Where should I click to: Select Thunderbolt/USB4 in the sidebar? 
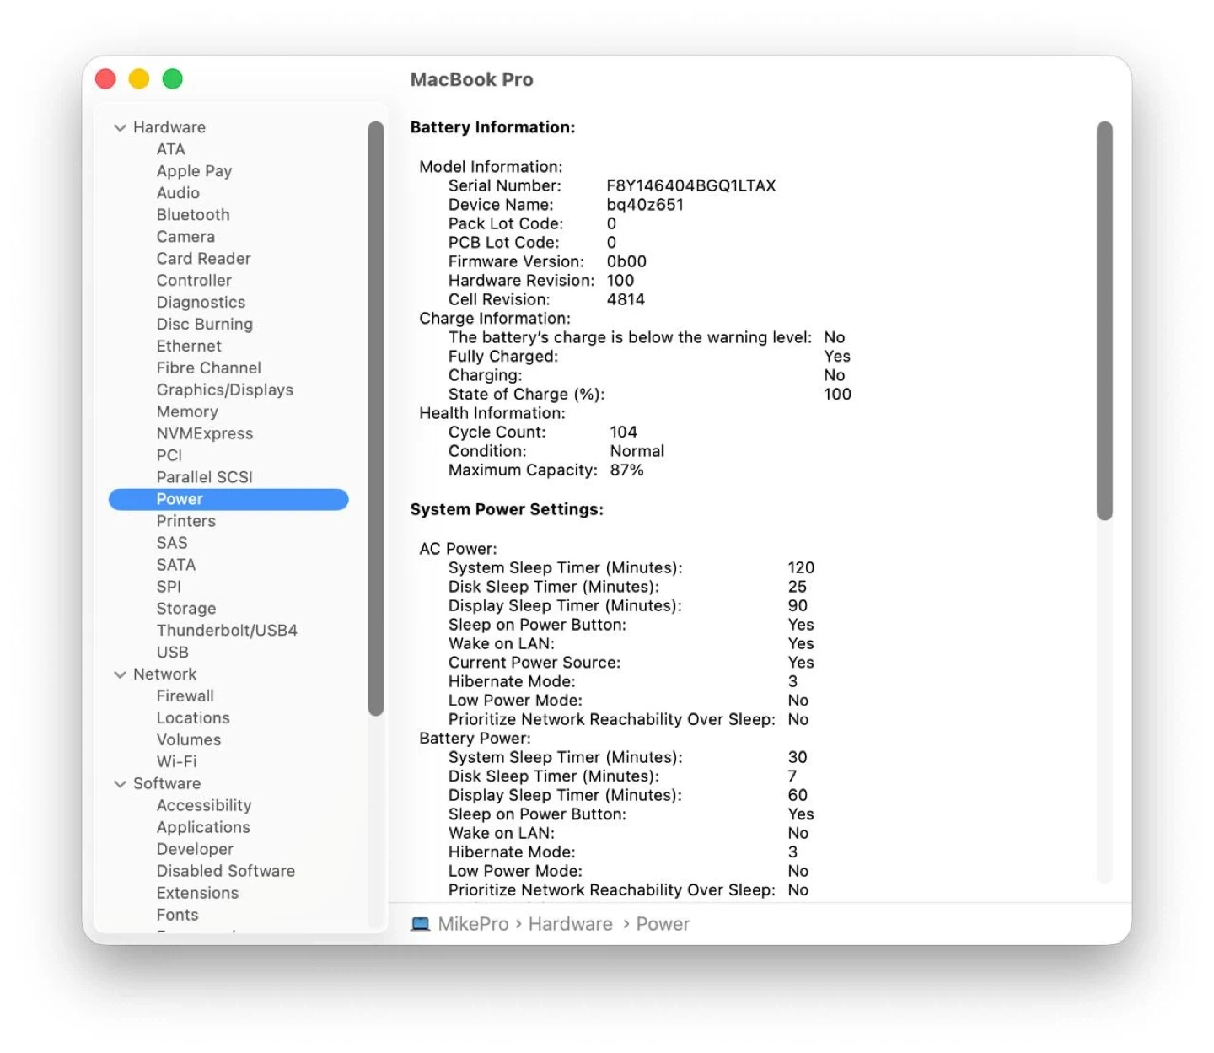226,631
